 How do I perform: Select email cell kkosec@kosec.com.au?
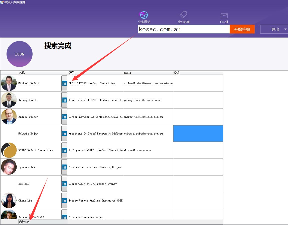(x=148, y=150)
